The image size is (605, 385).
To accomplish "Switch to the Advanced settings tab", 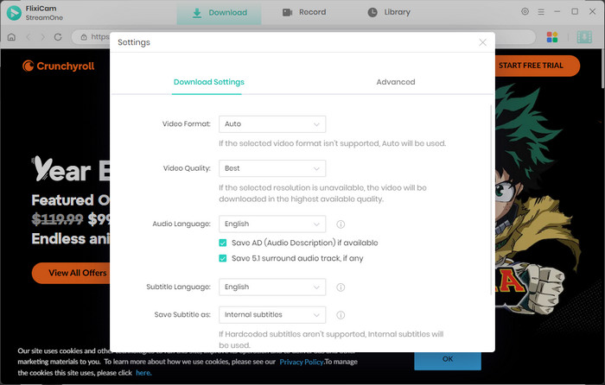I will point(395,82).
